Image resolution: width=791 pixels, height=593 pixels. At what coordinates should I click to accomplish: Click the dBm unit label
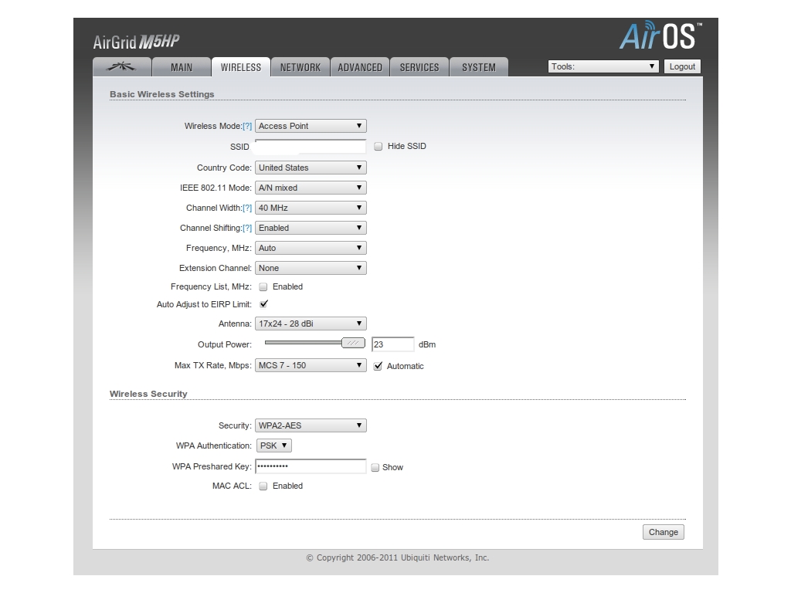426,344
